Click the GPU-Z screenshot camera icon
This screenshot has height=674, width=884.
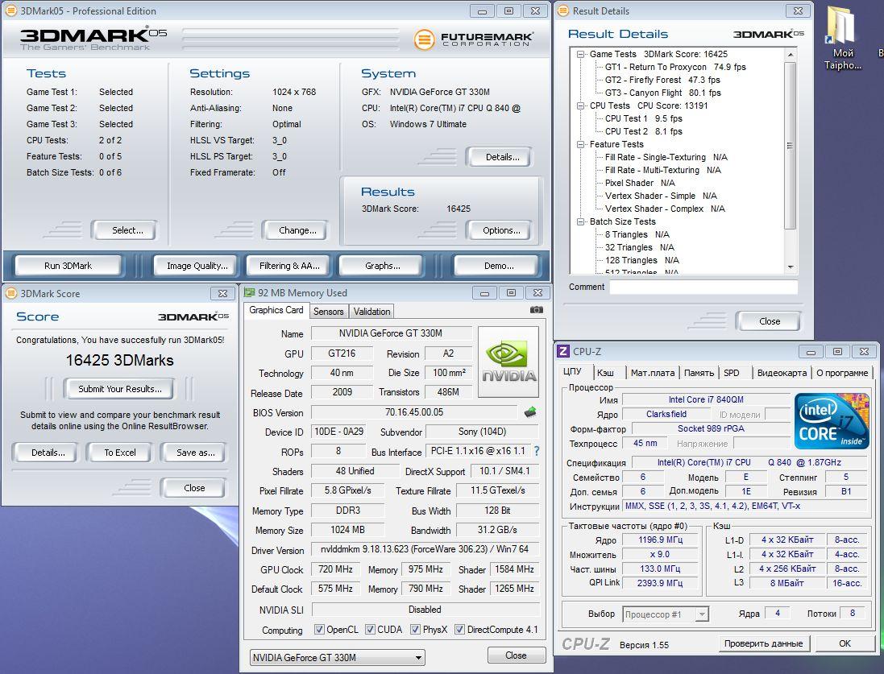(537, 310)
